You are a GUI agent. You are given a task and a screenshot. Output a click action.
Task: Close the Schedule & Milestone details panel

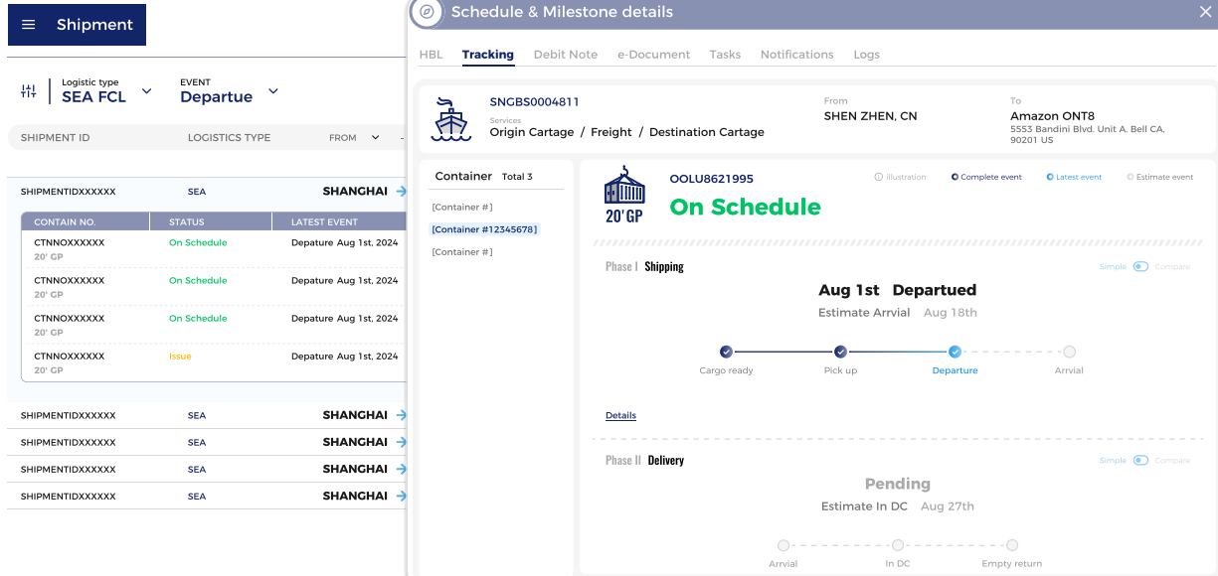[1205, 12]
